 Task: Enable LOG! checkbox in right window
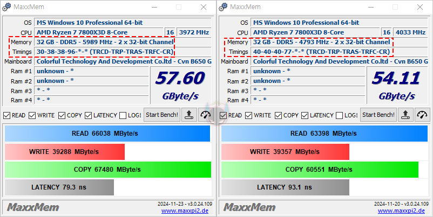pos(340,115)
